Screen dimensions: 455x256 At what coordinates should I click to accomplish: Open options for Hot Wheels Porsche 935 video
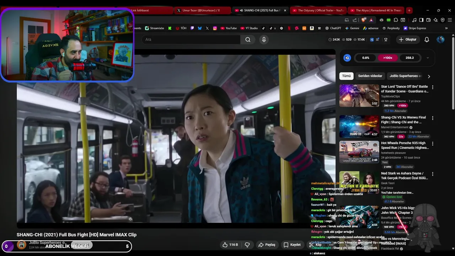pos(433,144)
